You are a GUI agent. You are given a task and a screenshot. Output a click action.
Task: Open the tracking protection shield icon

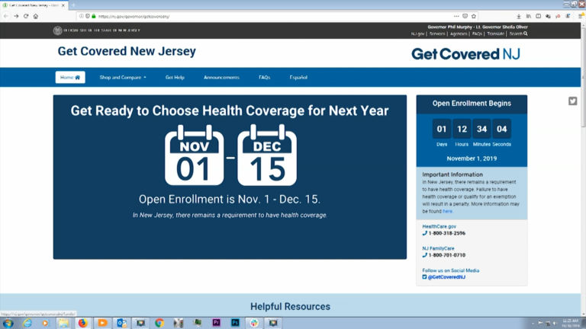coord(88,17)
